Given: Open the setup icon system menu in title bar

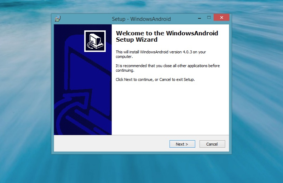Looking at the screenshot, I should pyautogui.click(x=58, y=19).
